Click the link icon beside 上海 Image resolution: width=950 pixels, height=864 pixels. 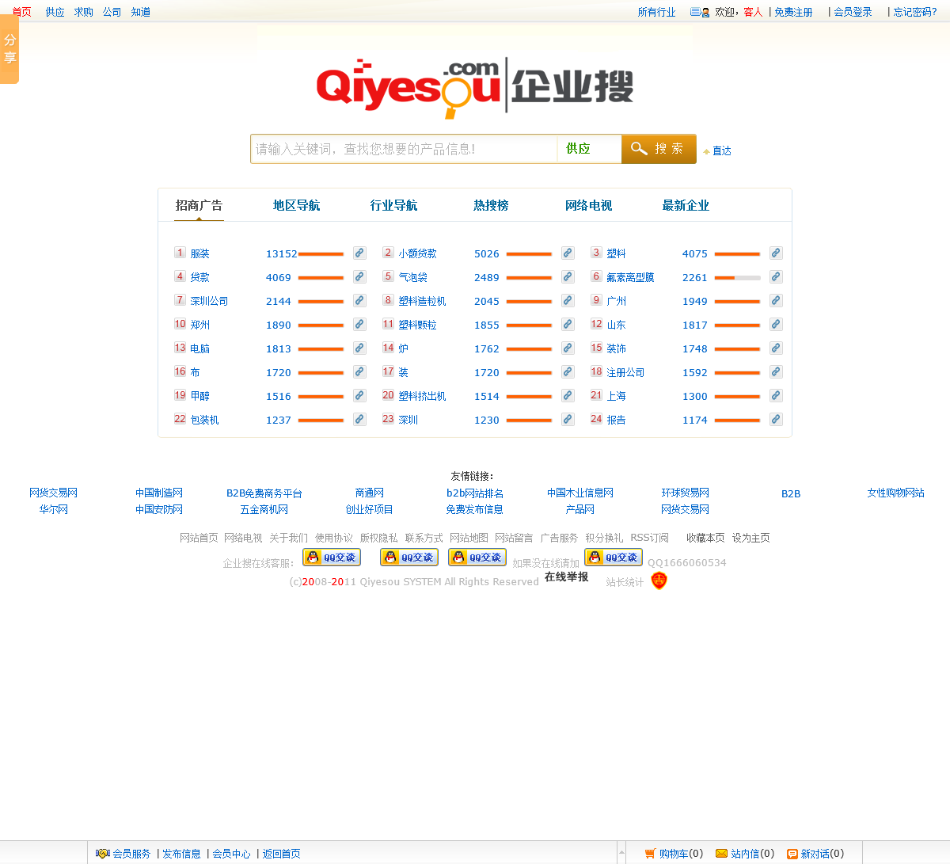pyautogui.click(x=776, y=396)
